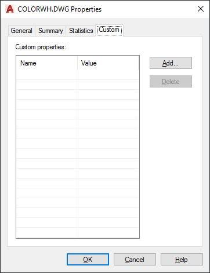
Task: Add a new custom property
Action: (x=171, y=63)
